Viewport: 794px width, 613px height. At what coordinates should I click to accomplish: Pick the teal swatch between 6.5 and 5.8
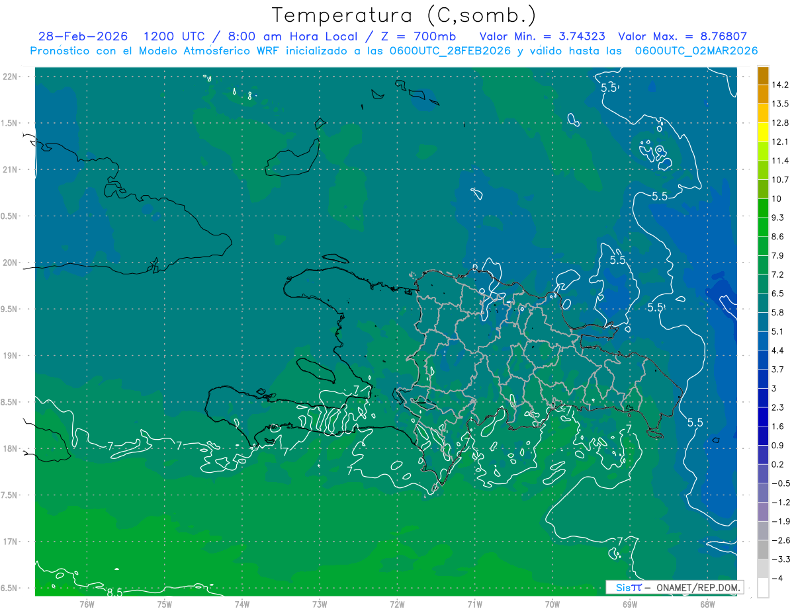click(763, 303)
